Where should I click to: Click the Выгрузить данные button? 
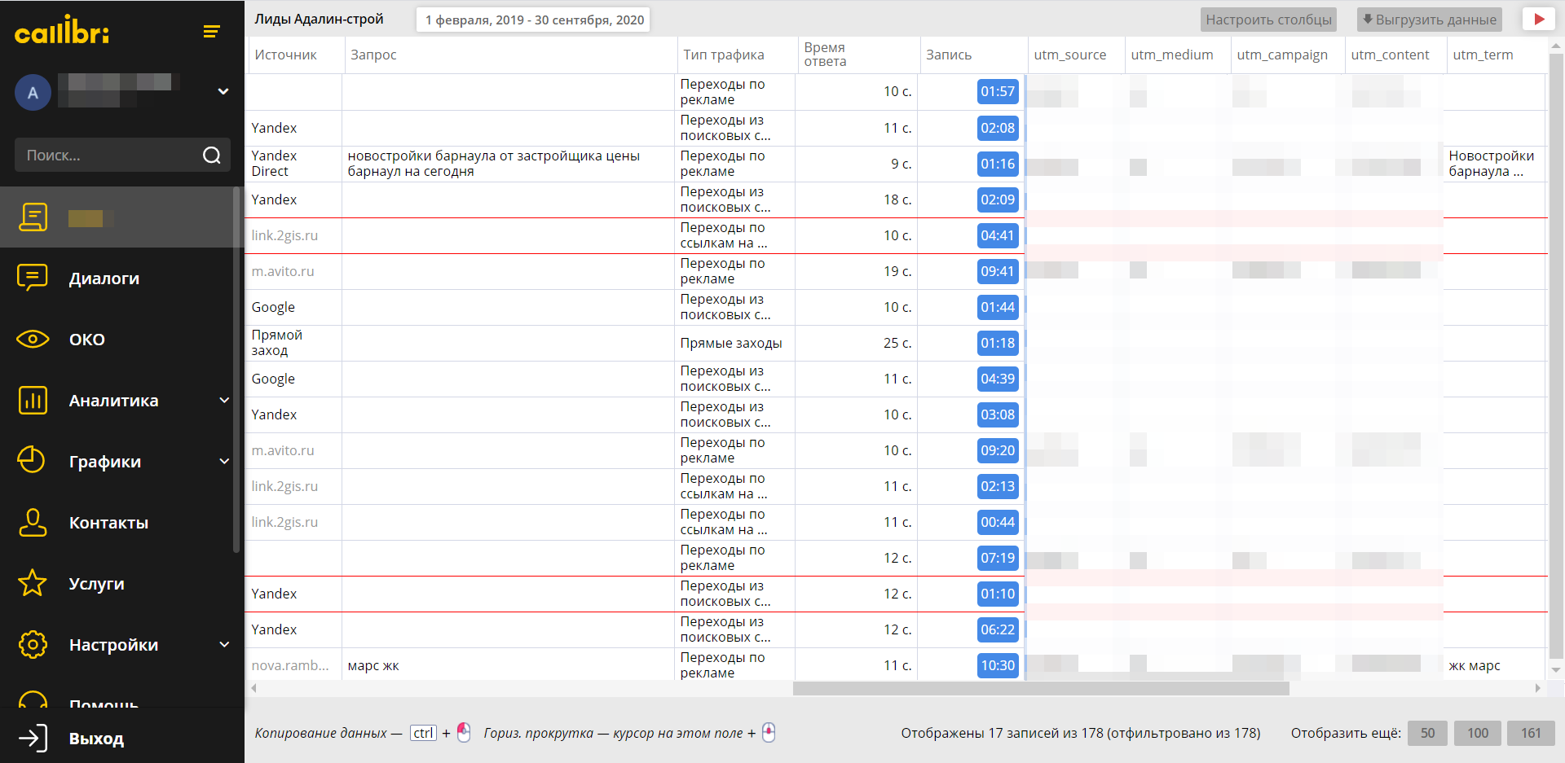click(1430, 20)
